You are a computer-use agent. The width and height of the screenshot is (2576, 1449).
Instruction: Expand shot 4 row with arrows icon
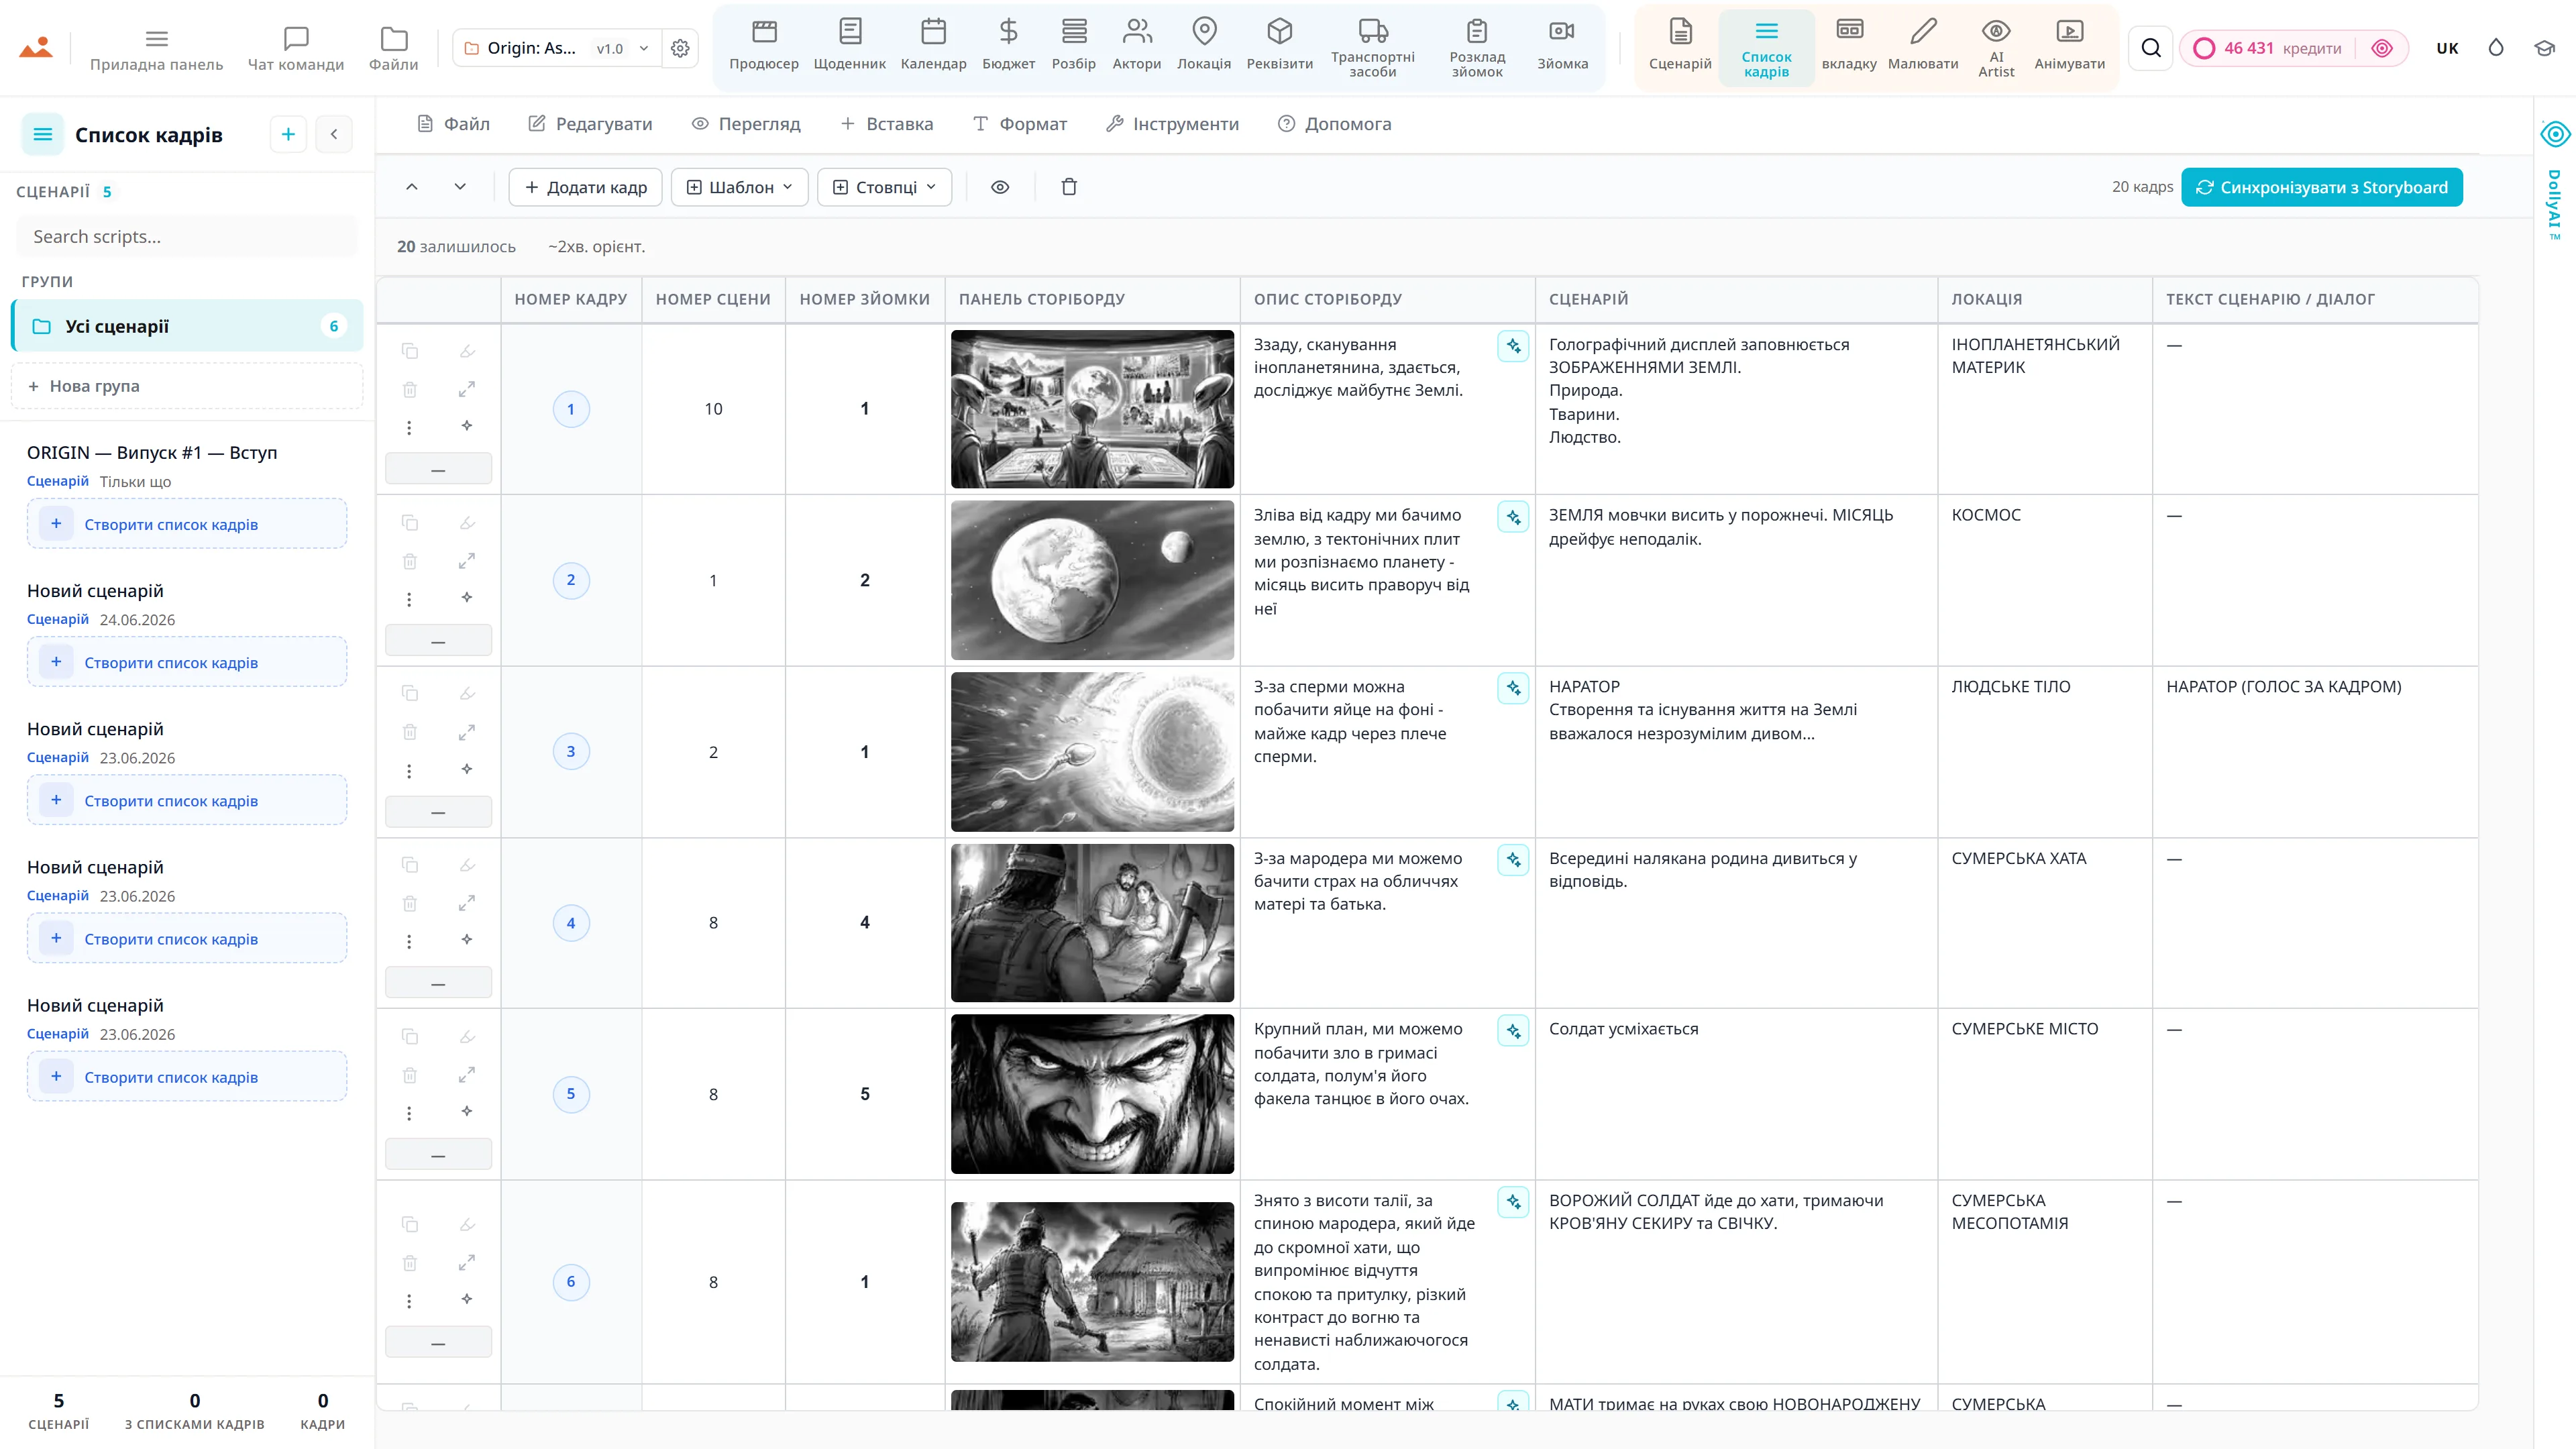[x=467, y=903]
